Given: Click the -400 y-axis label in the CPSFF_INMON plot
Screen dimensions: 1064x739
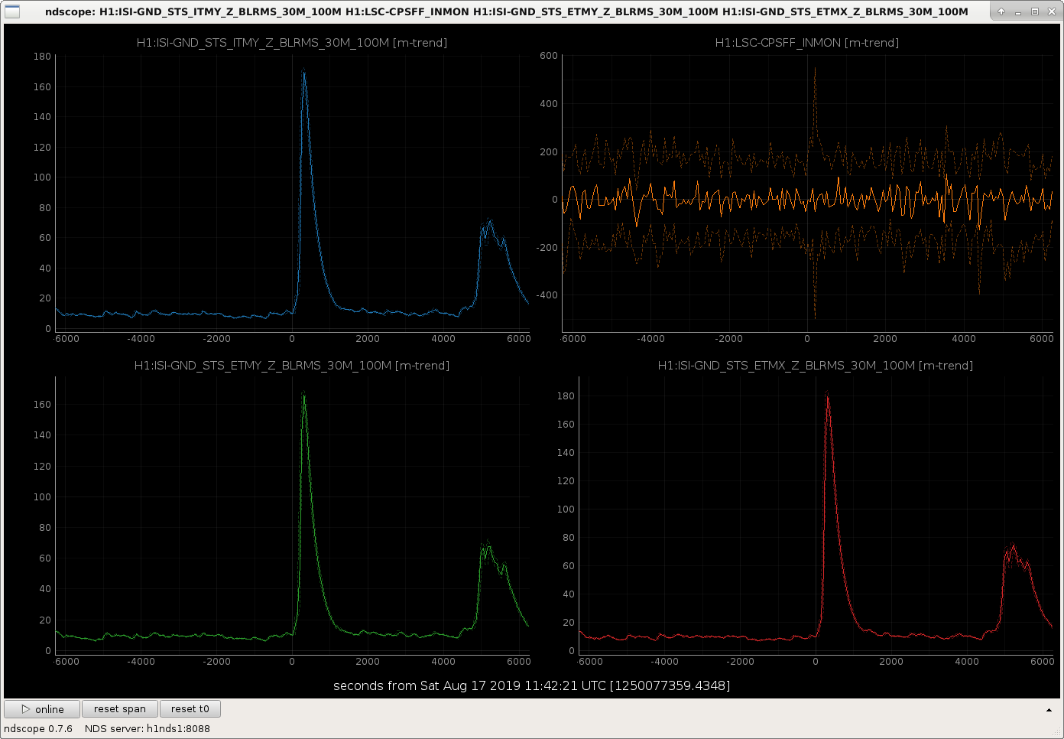Looking at the screenshot, I should pos(547,295).
